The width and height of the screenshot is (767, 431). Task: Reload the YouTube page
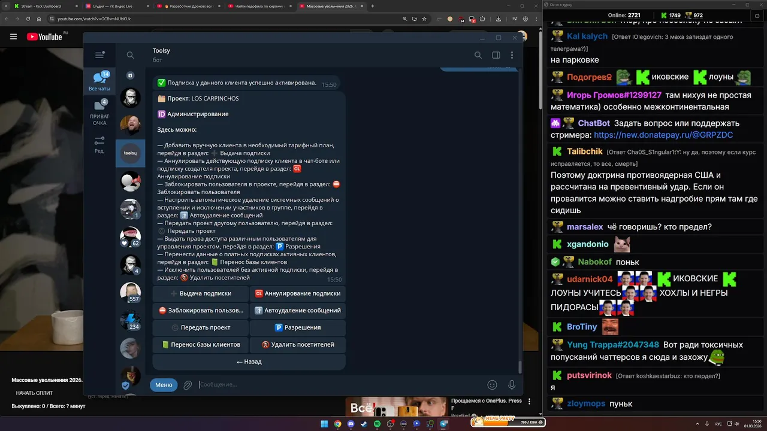(x=28, y=19)
